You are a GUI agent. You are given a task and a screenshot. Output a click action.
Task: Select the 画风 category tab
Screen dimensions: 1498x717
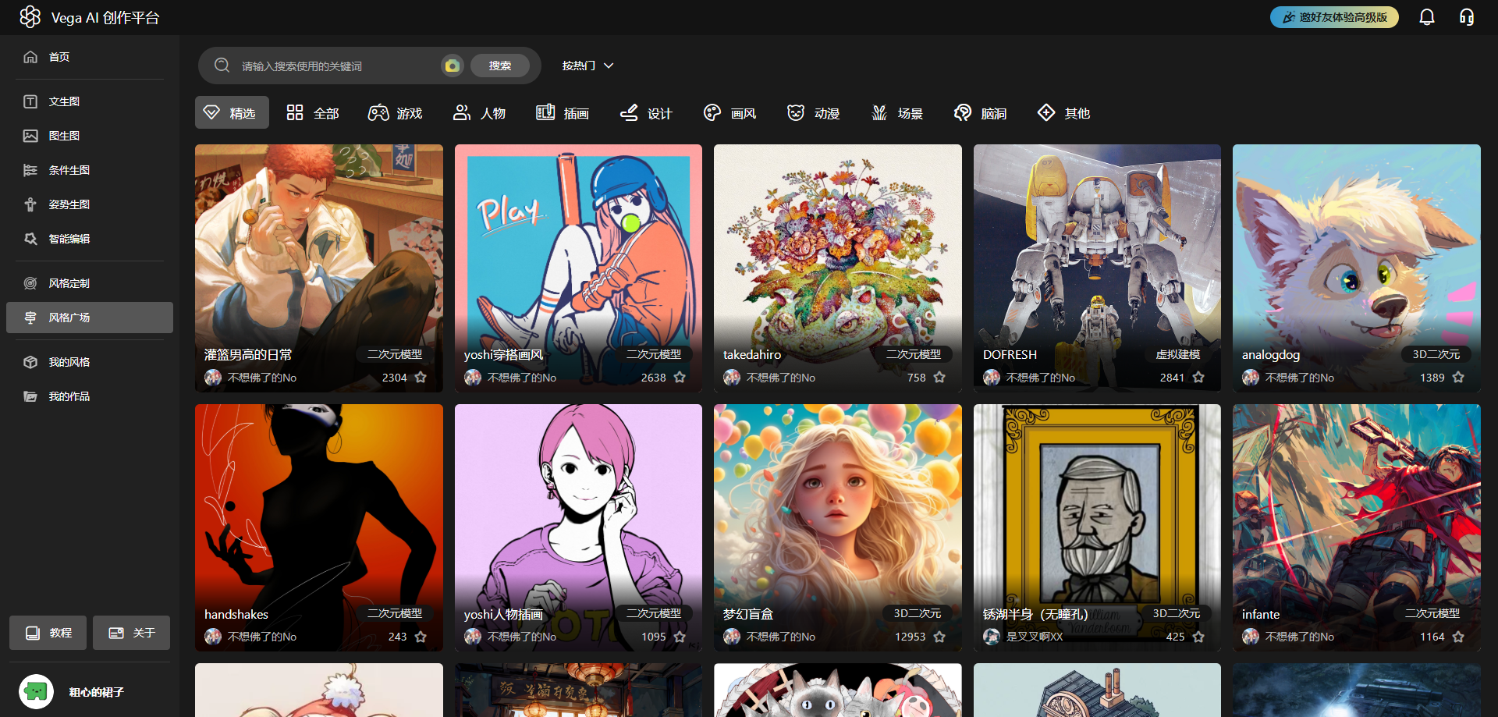pos(729,113)
